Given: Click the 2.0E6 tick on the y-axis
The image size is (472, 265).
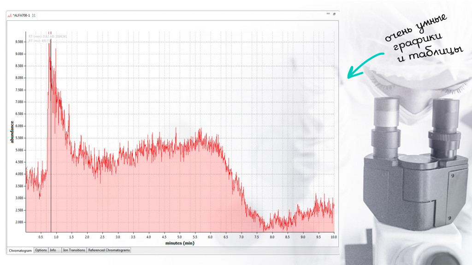Looking at the screenshot, I should [20, 222].
